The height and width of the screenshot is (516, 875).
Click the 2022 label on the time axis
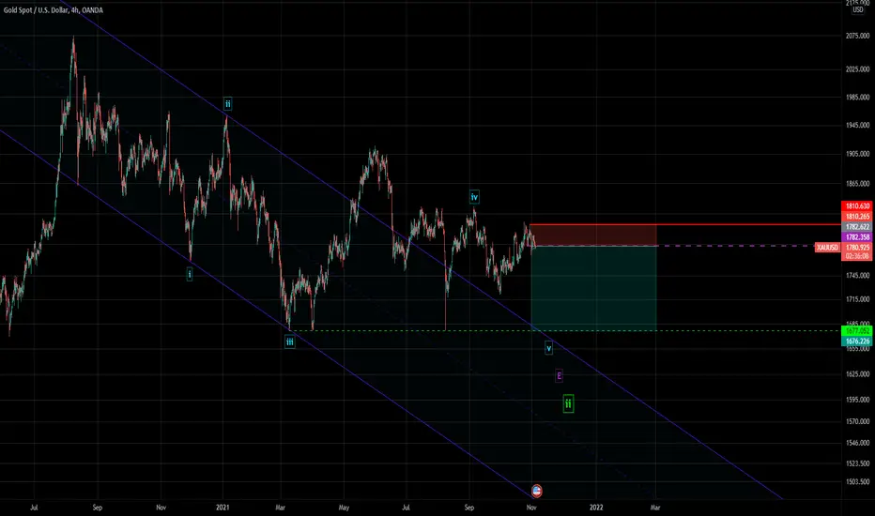596,508
